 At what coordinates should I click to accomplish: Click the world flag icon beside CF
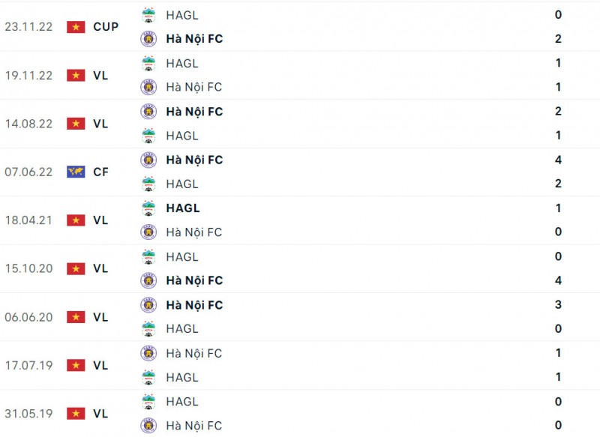(76, 172)
